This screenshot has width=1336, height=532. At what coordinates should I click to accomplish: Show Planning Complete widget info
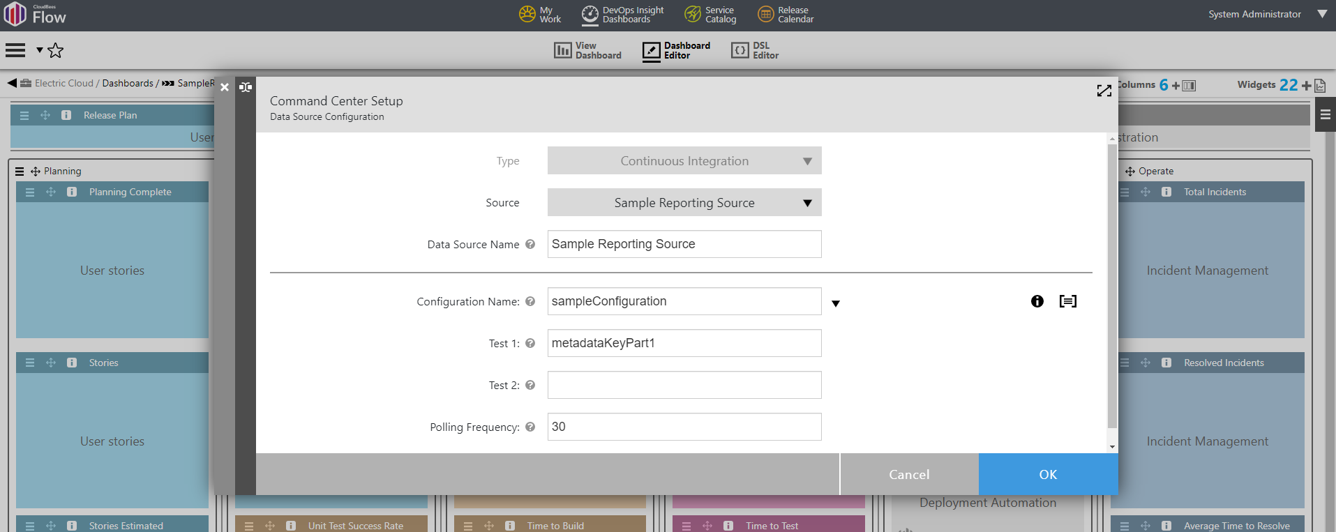72,192
